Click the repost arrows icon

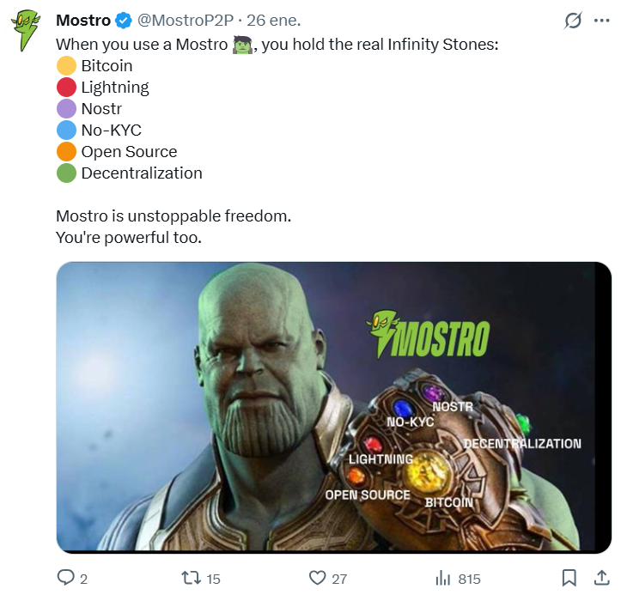pyautogui.click(x=191, y=578)
